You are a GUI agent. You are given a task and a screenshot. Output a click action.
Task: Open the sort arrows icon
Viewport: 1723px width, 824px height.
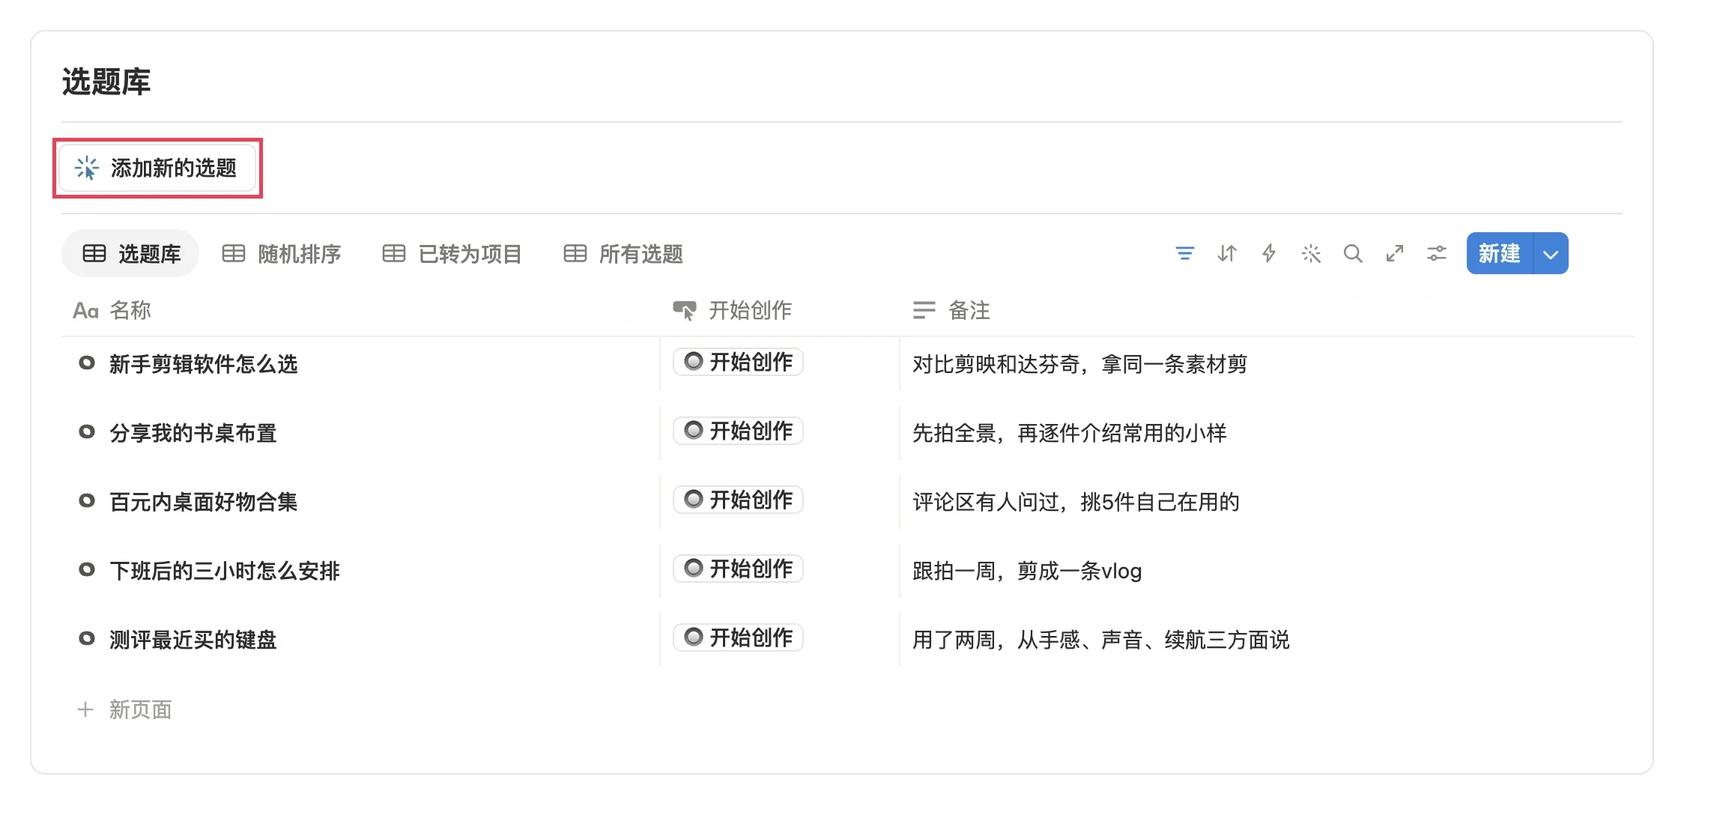coord(1226,253)
